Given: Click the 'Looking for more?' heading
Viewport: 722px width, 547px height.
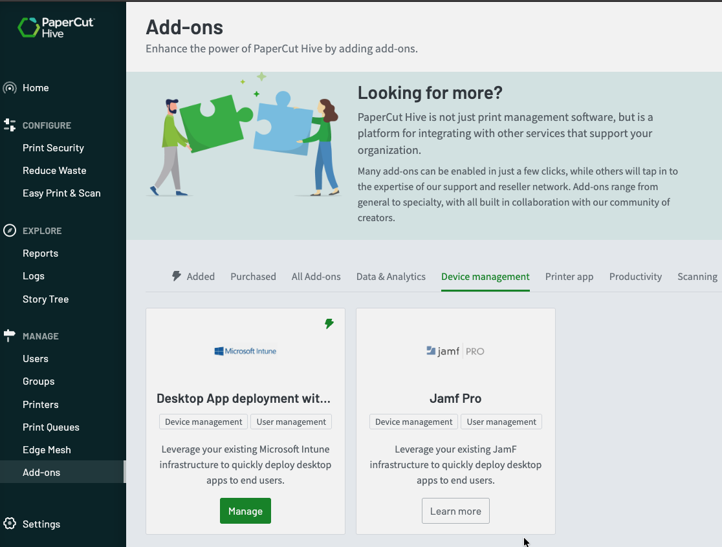Looking at the screenshot, I should (x=430, y=93).
